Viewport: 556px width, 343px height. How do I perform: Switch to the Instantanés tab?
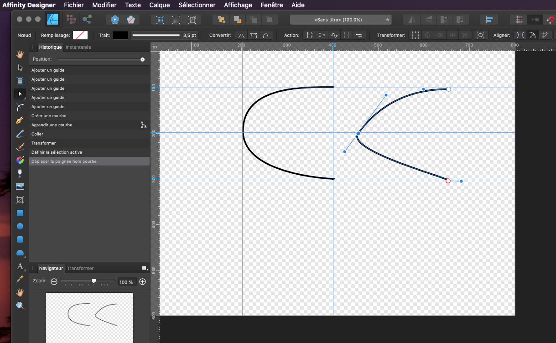click(x=78, y=47)
